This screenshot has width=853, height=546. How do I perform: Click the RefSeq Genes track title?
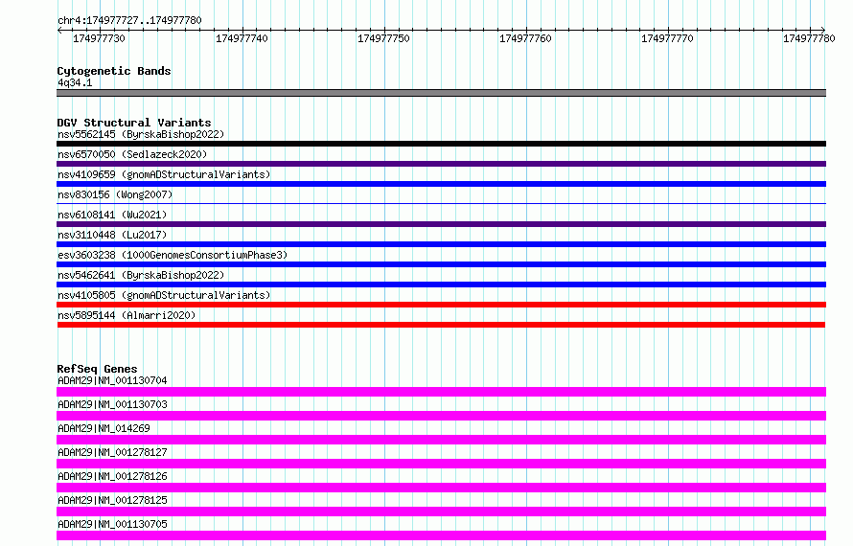click(97, 369)
